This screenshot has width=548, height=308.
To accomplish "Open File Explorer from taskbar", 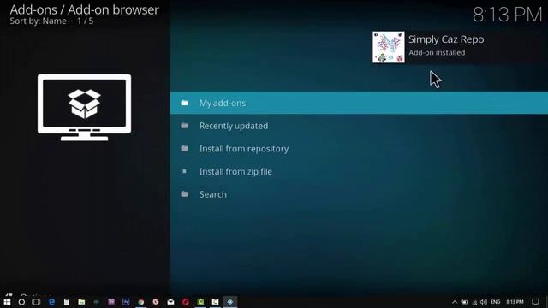I will [81, 302].
